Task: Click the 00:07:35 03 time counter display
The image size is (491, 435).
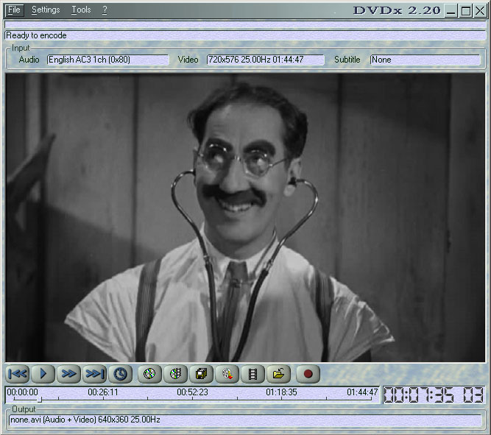Action: (x=434, y=395)
